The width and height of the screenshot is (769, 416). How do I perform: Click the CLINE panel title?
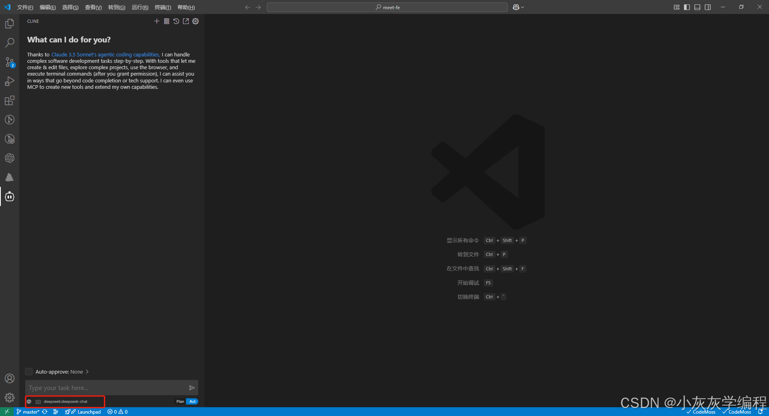point(33,21)
